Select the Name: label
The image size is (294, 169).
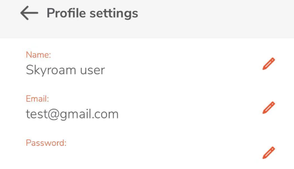point(38,55)
